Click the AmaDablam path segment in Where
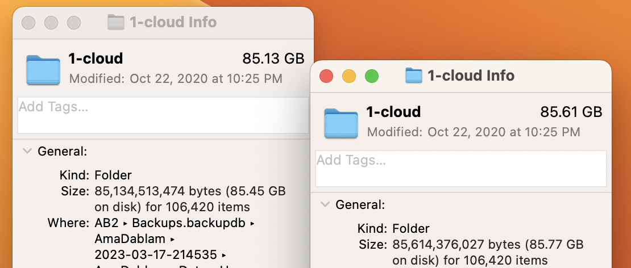The width and height of the screenshot is (631, 268). point(130,239)
